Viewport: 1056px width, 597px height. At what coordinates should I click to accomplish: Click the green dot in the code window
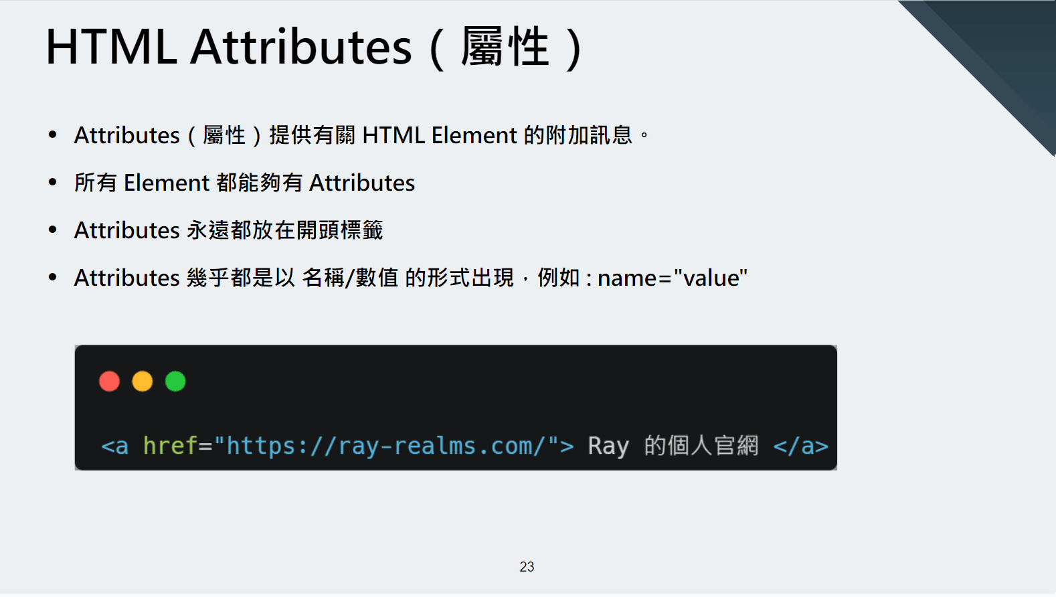[x=175, y=381]
